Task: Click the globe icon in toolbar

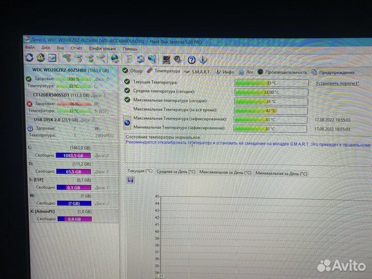Action: (x=115, y=58)
